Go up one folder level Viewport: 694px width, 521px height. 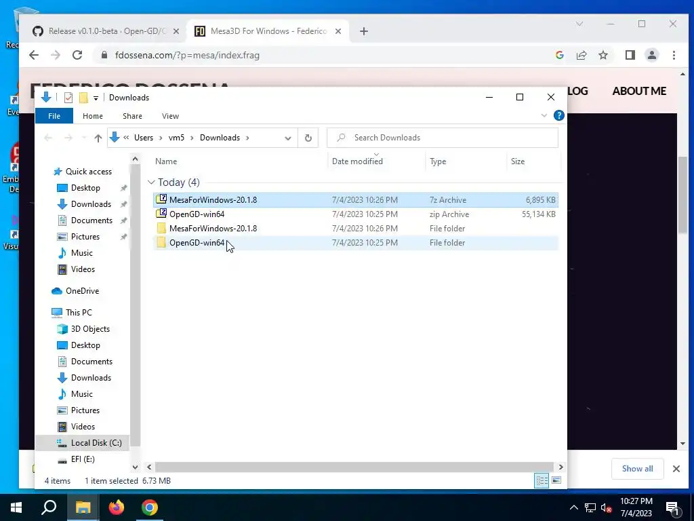pos(98,138)
